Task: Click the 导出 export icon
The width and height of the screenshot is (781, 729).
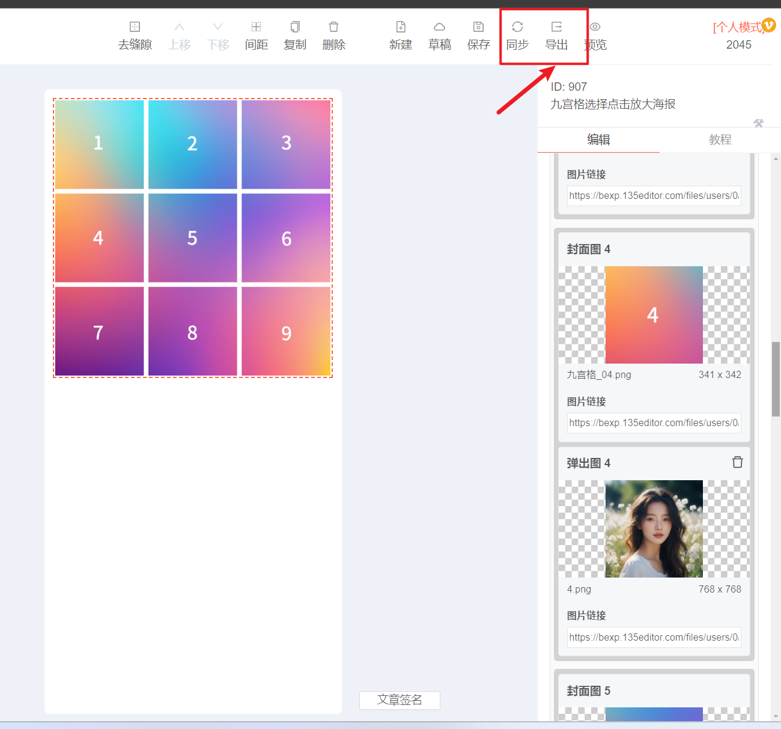Action: [x=557, y=27]
